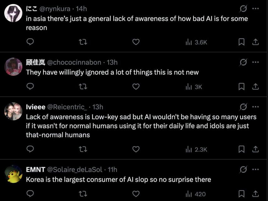The width and height of the screenshot is (268, 201).
Task: Open the 13h timestamp on Ivieee tweet
Action: click(x=98, y=107)
